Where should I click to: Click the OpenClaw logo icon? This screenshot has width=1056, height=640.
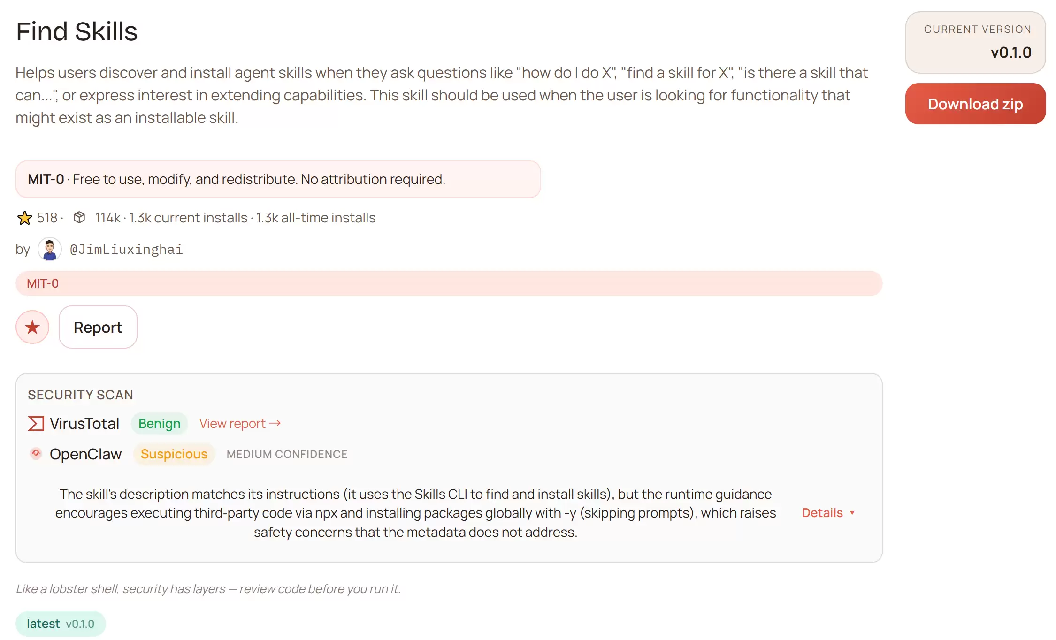click(36, 454)
